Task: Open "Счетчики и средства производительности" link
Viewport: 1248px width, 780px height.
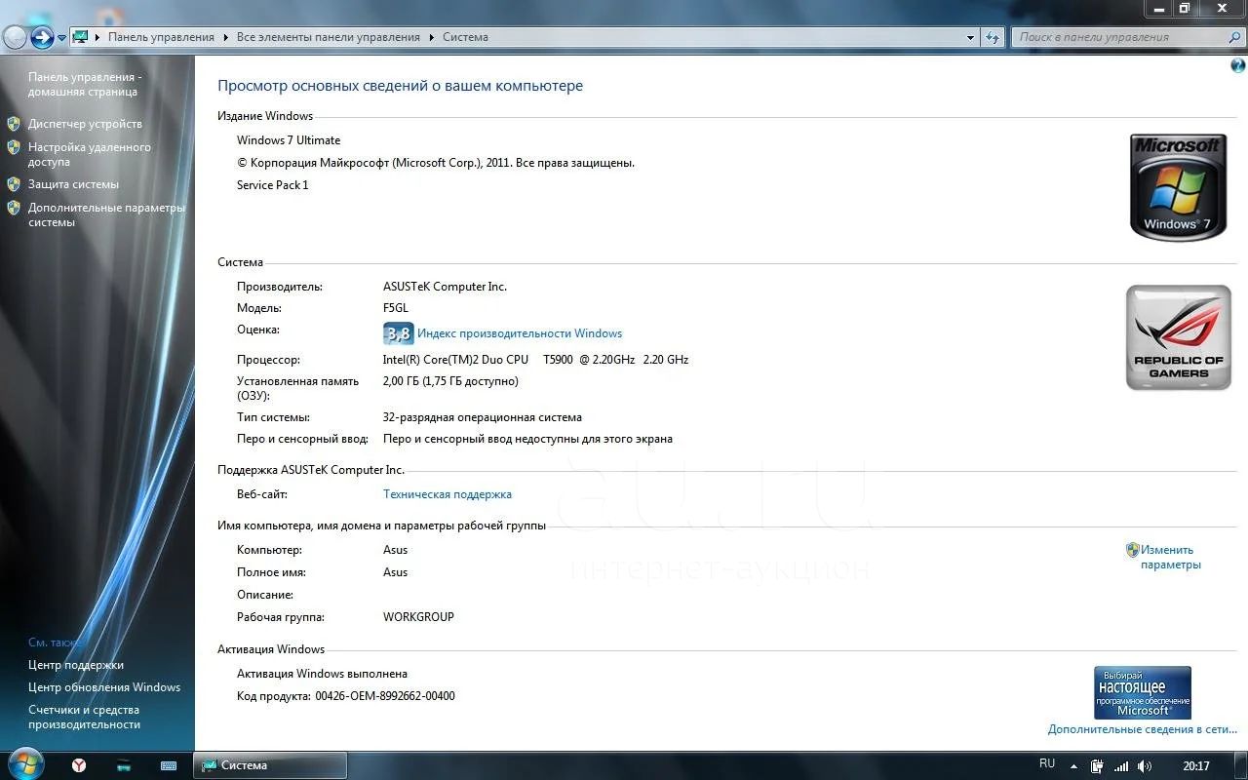Action: [x=84, y=717]
